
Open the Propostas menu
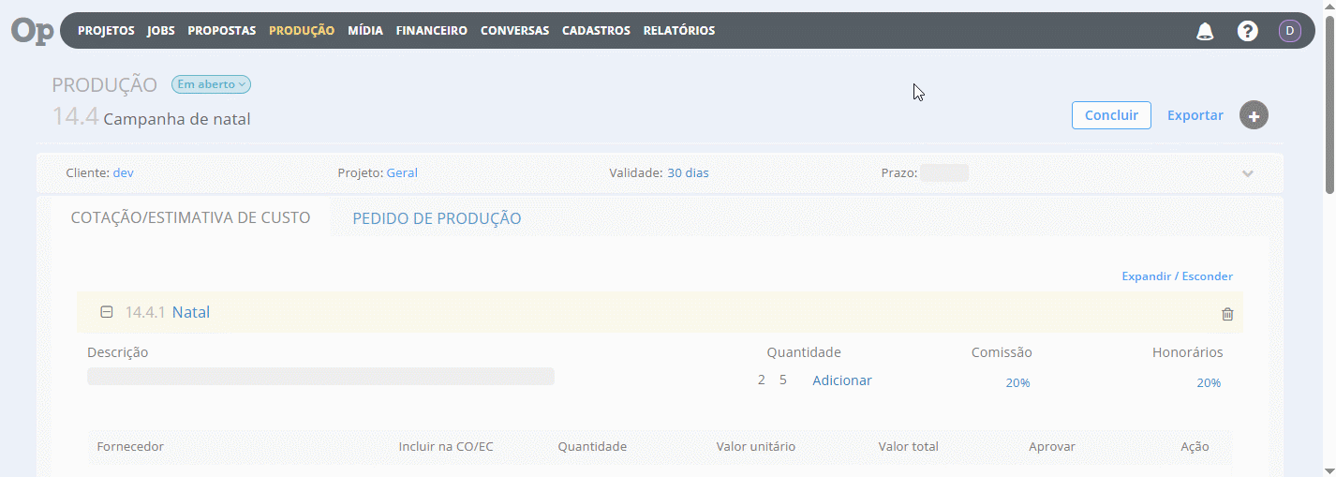point(222,31)
